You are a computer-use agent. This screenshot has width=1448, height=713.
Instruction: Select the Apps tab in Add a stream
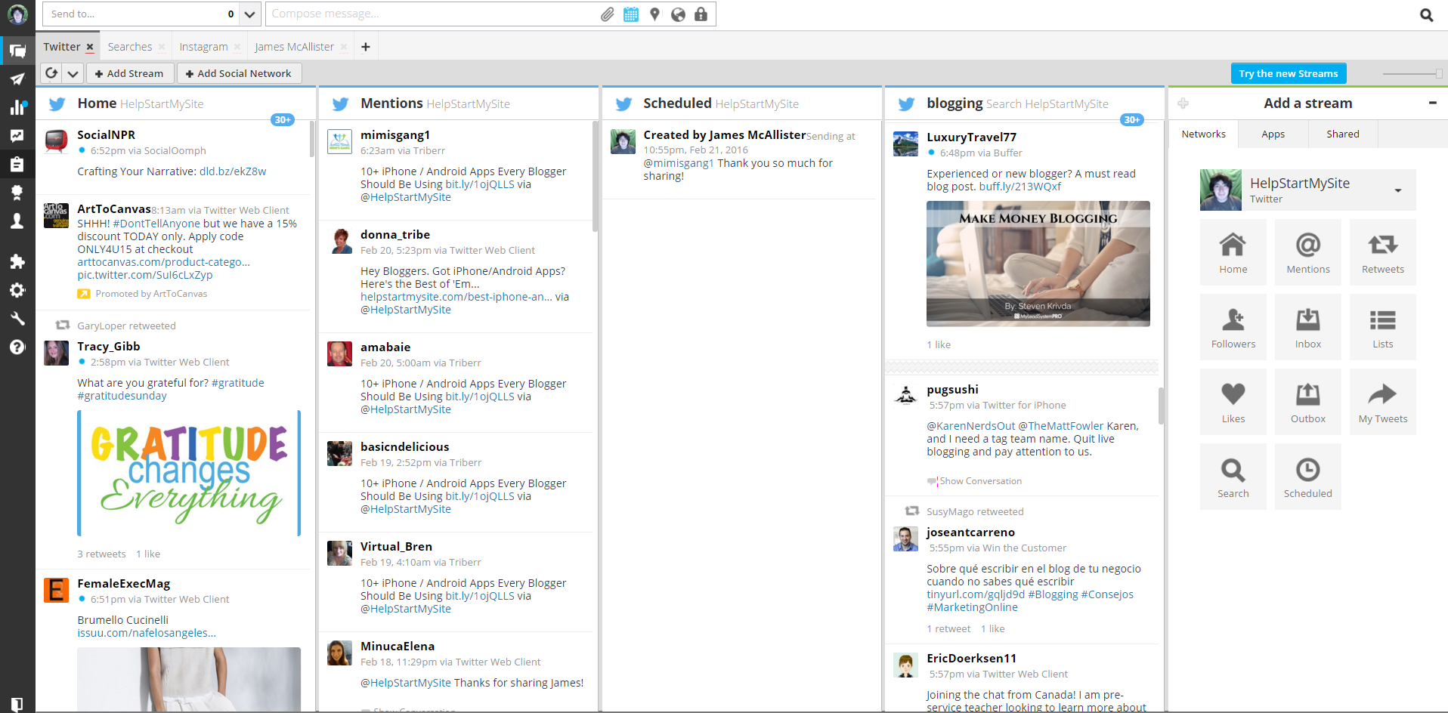point(1273,134)
